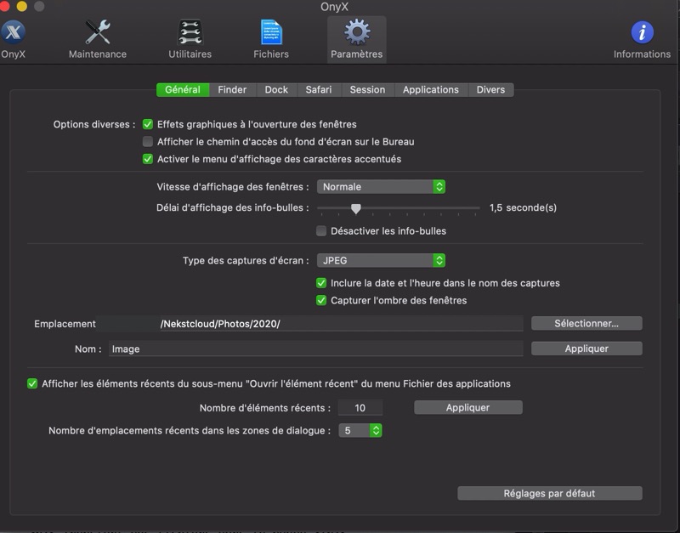The image size is (680, 533).
Task: Click the Sélectionner... button
Action: [586, 324]
